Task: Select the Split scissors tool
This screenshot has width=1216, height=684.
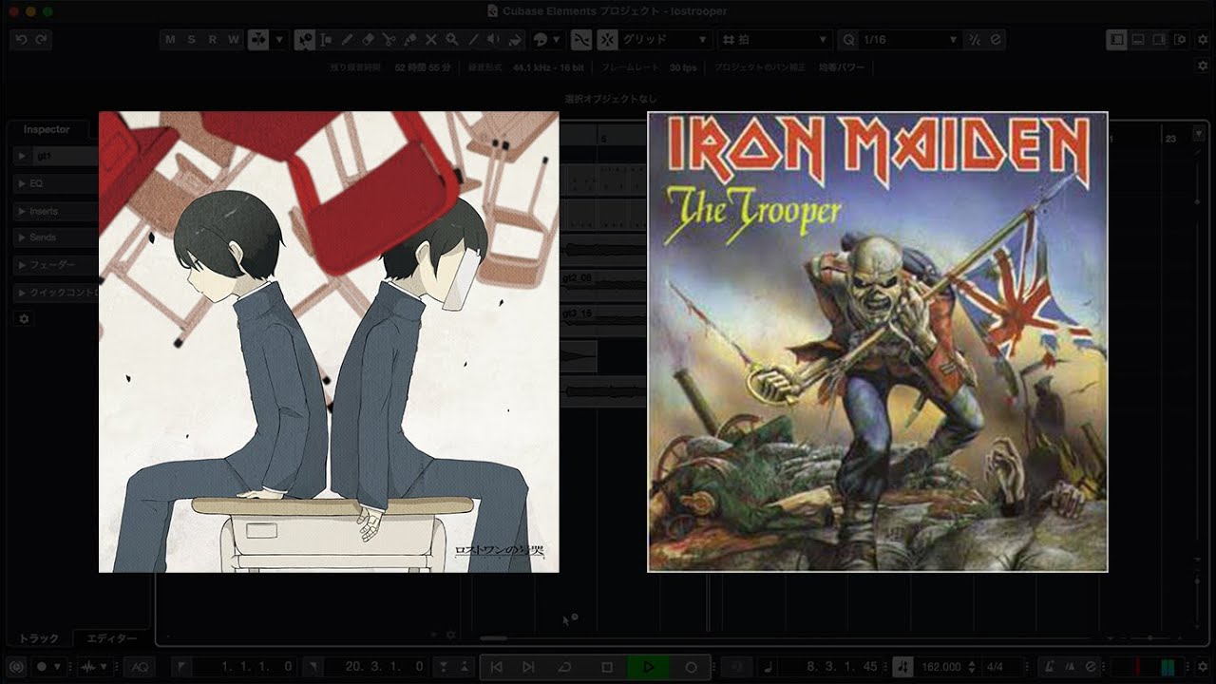Action: point(389,40)
